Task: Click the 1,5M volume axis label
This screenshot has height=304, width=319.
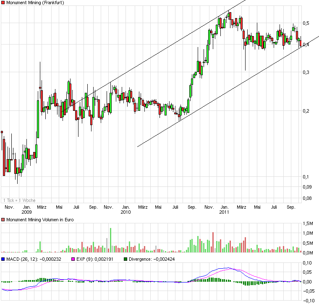Action: (x=308, y=224)
